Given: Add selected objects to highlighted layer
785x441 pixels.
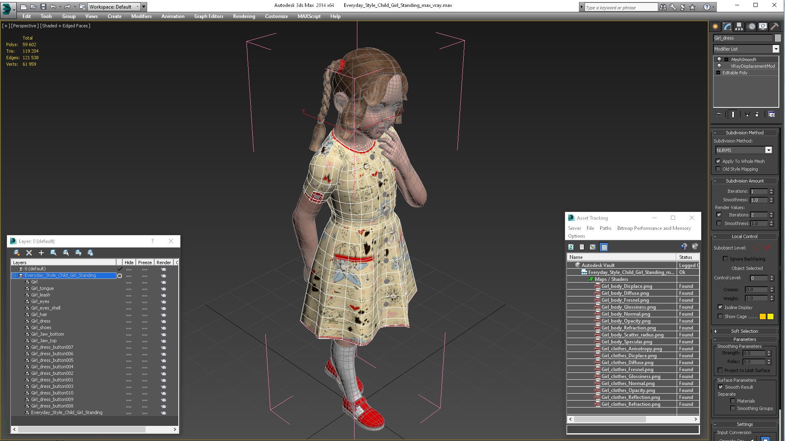Looking at the screenshot, I should 41,253.
